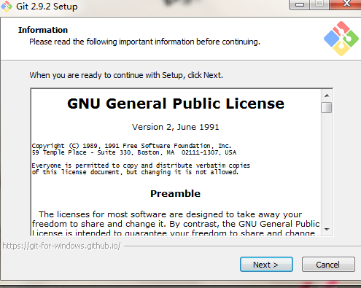
Task: Click the Git logo in header
Action: point(341,39)
